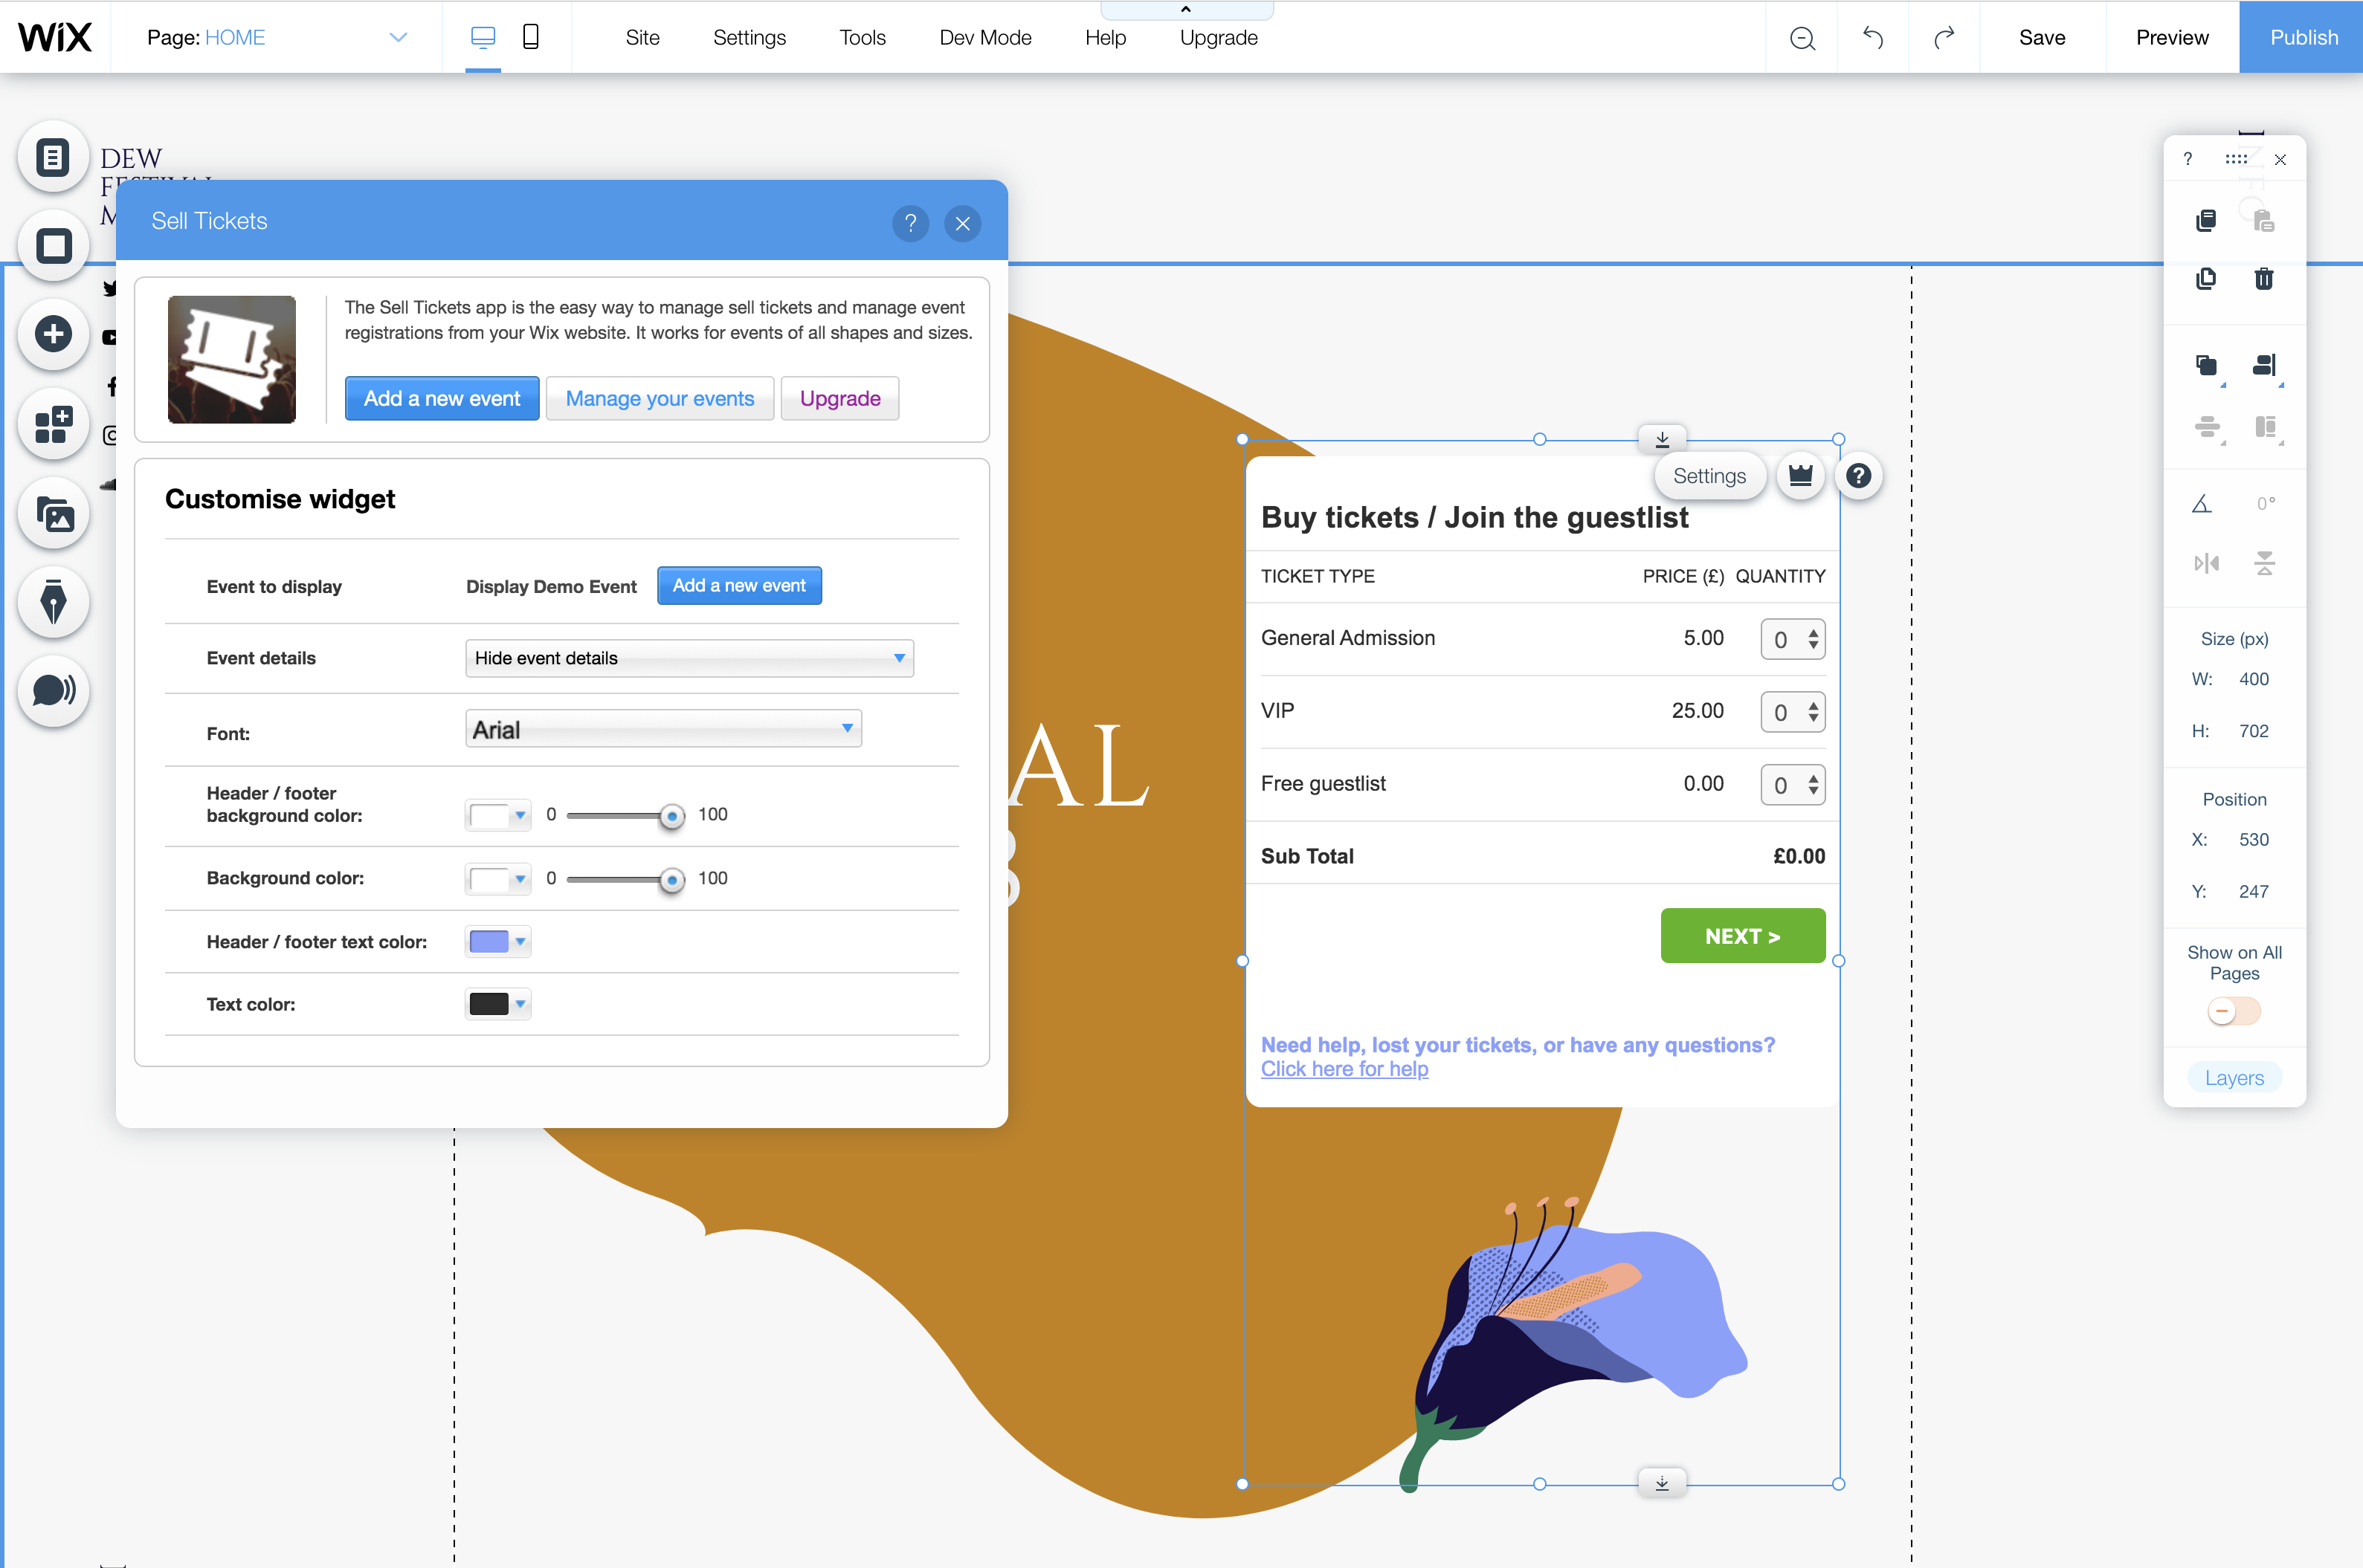Open the Tools menu
Viewport: 2363px width, 1568px height.
point(863,38)
